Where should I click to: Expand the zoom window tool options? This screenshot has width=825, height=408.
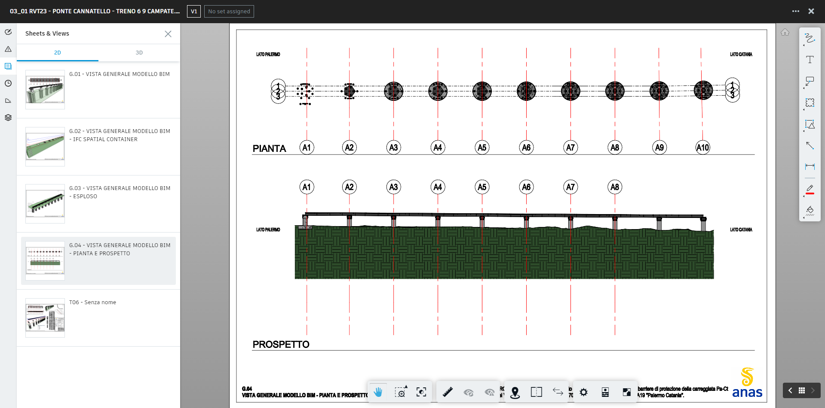pos(405,387)
